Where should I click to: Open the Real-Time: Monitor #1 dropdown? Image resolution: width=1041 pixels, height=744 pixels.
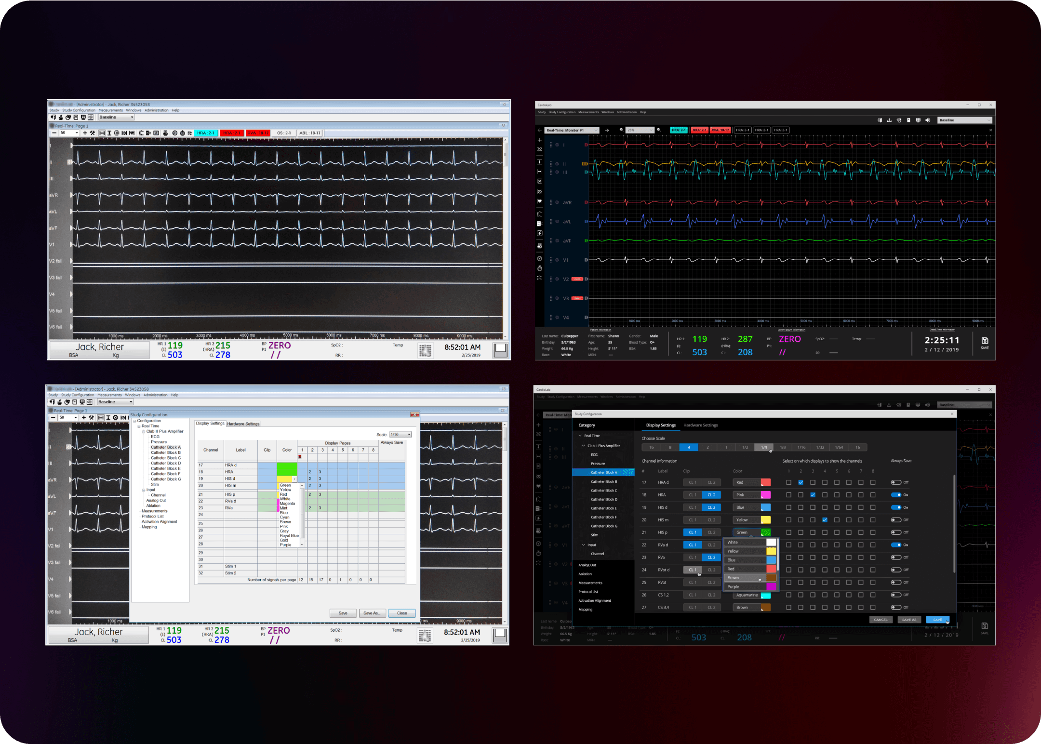(x=571, y=130)
